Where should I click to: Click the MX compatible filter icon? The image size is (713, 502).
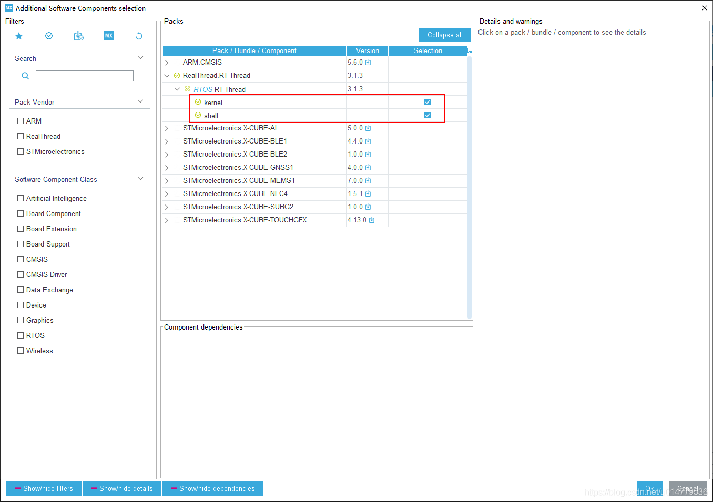[x=109, y=36]
